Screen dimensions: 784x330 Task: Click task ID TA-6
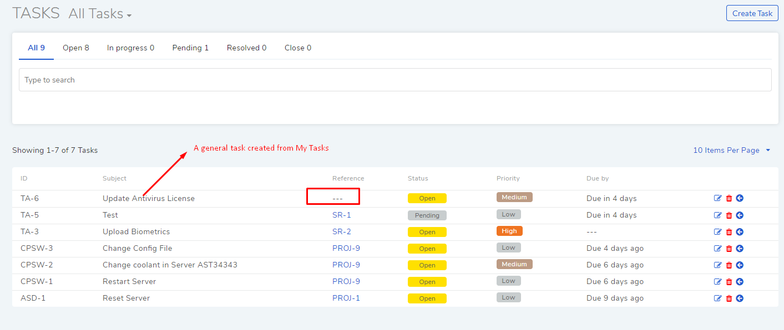tap(29, 198)
